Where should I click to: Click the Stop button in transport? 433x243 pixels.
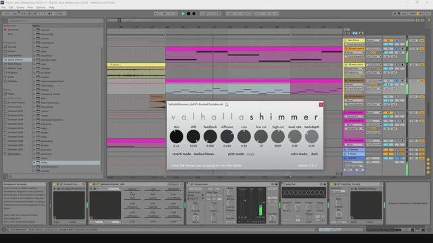(x=189, y=13)
